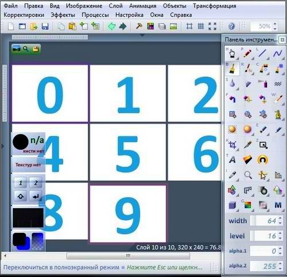Screen dimensions: 287x277
Task: Select the wavy lines smear tool
Action: (278, 84)
